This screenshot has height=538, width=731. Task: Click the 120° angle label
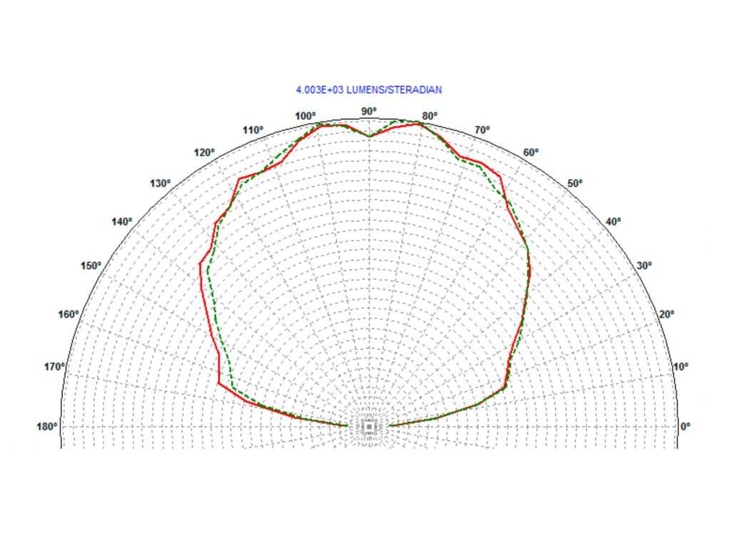click(204, 153)
